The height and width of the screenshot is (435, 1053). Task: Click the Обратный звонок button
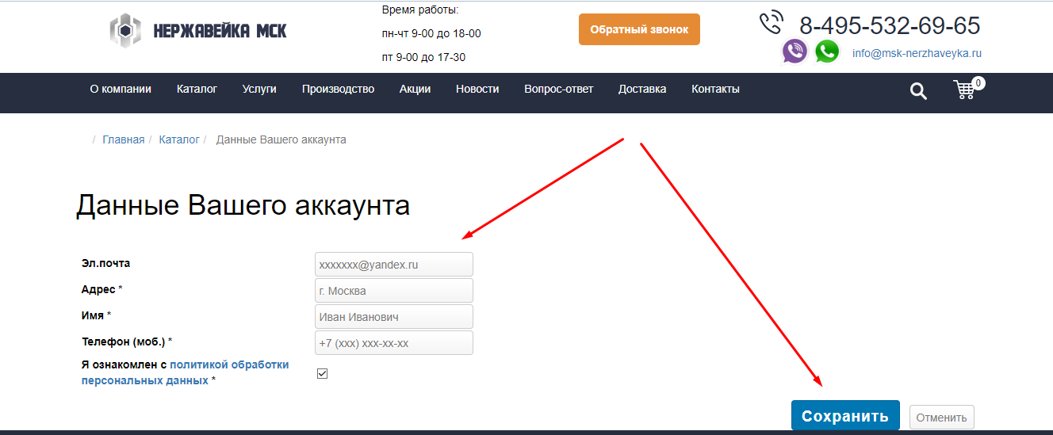[x=639, y=29]
